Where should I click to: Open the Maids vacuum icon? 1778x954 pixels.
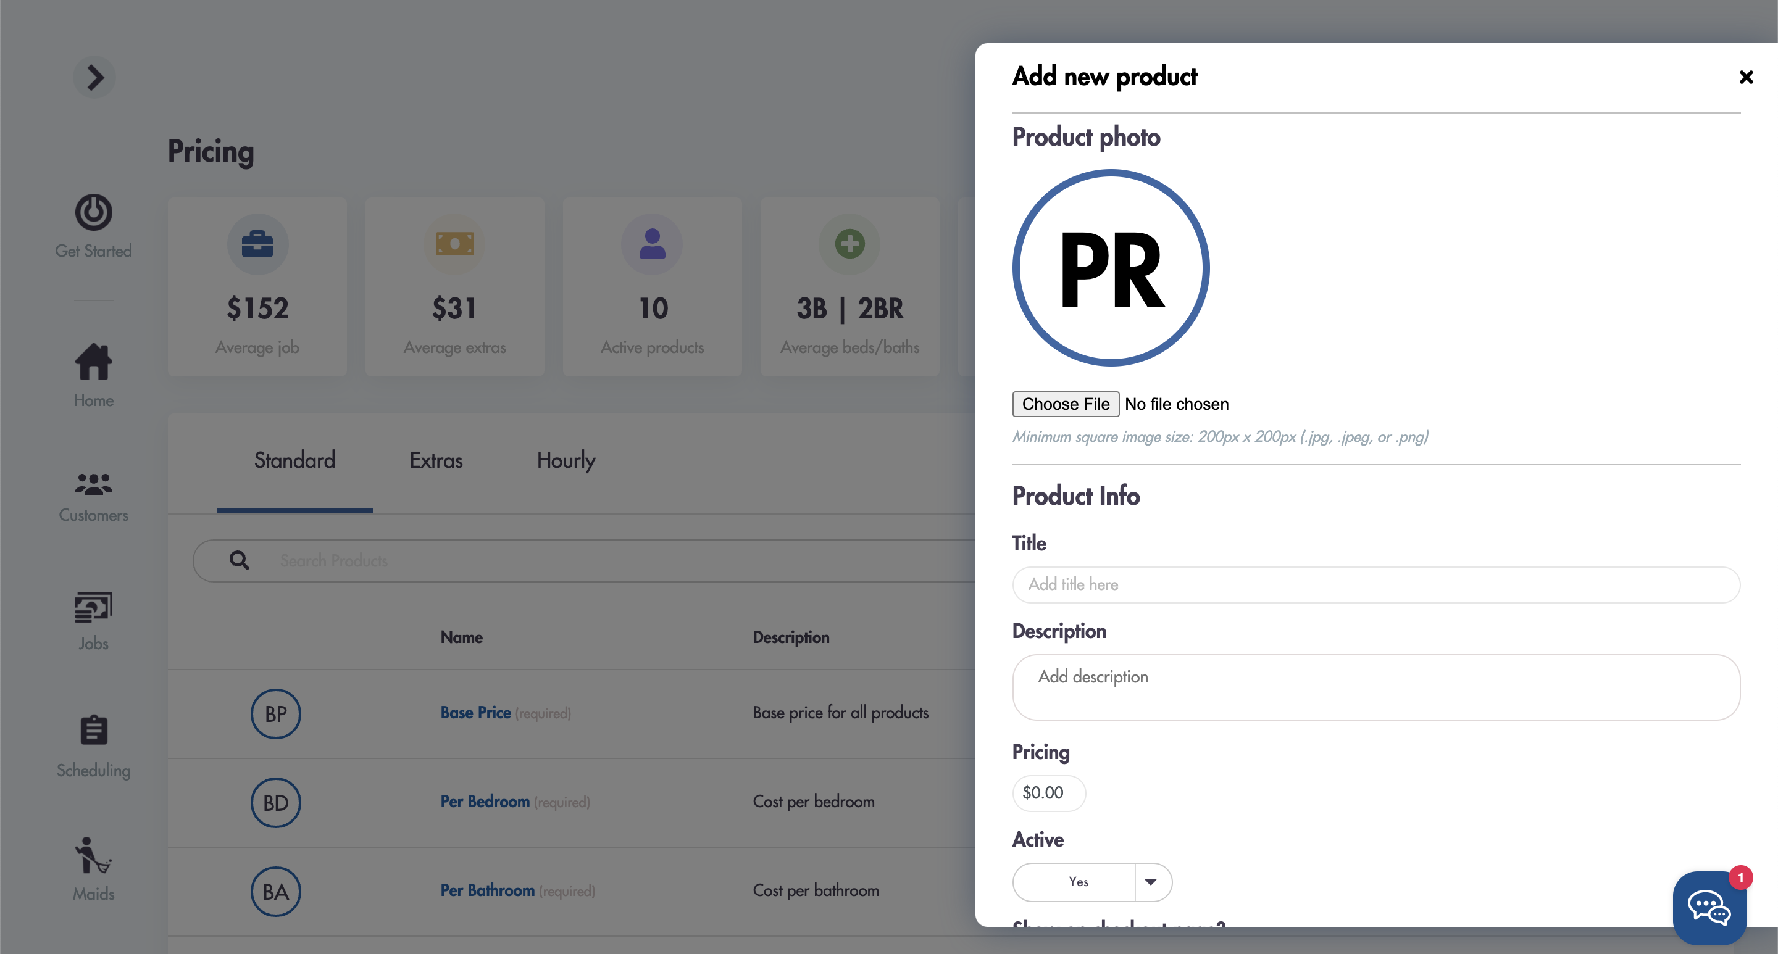click(x=93, y=855)
